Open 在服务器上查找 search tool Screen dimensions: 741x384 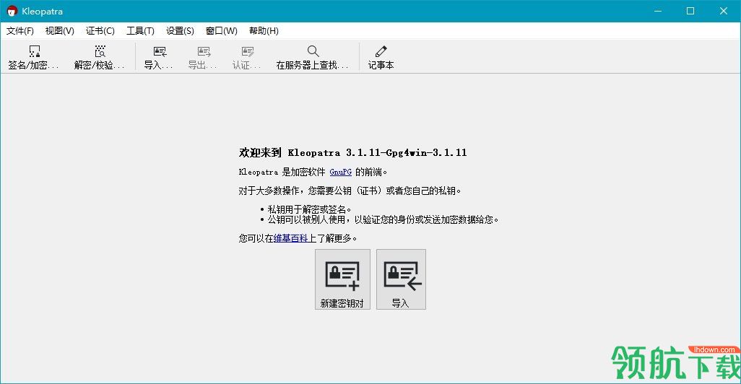point(313,57)
